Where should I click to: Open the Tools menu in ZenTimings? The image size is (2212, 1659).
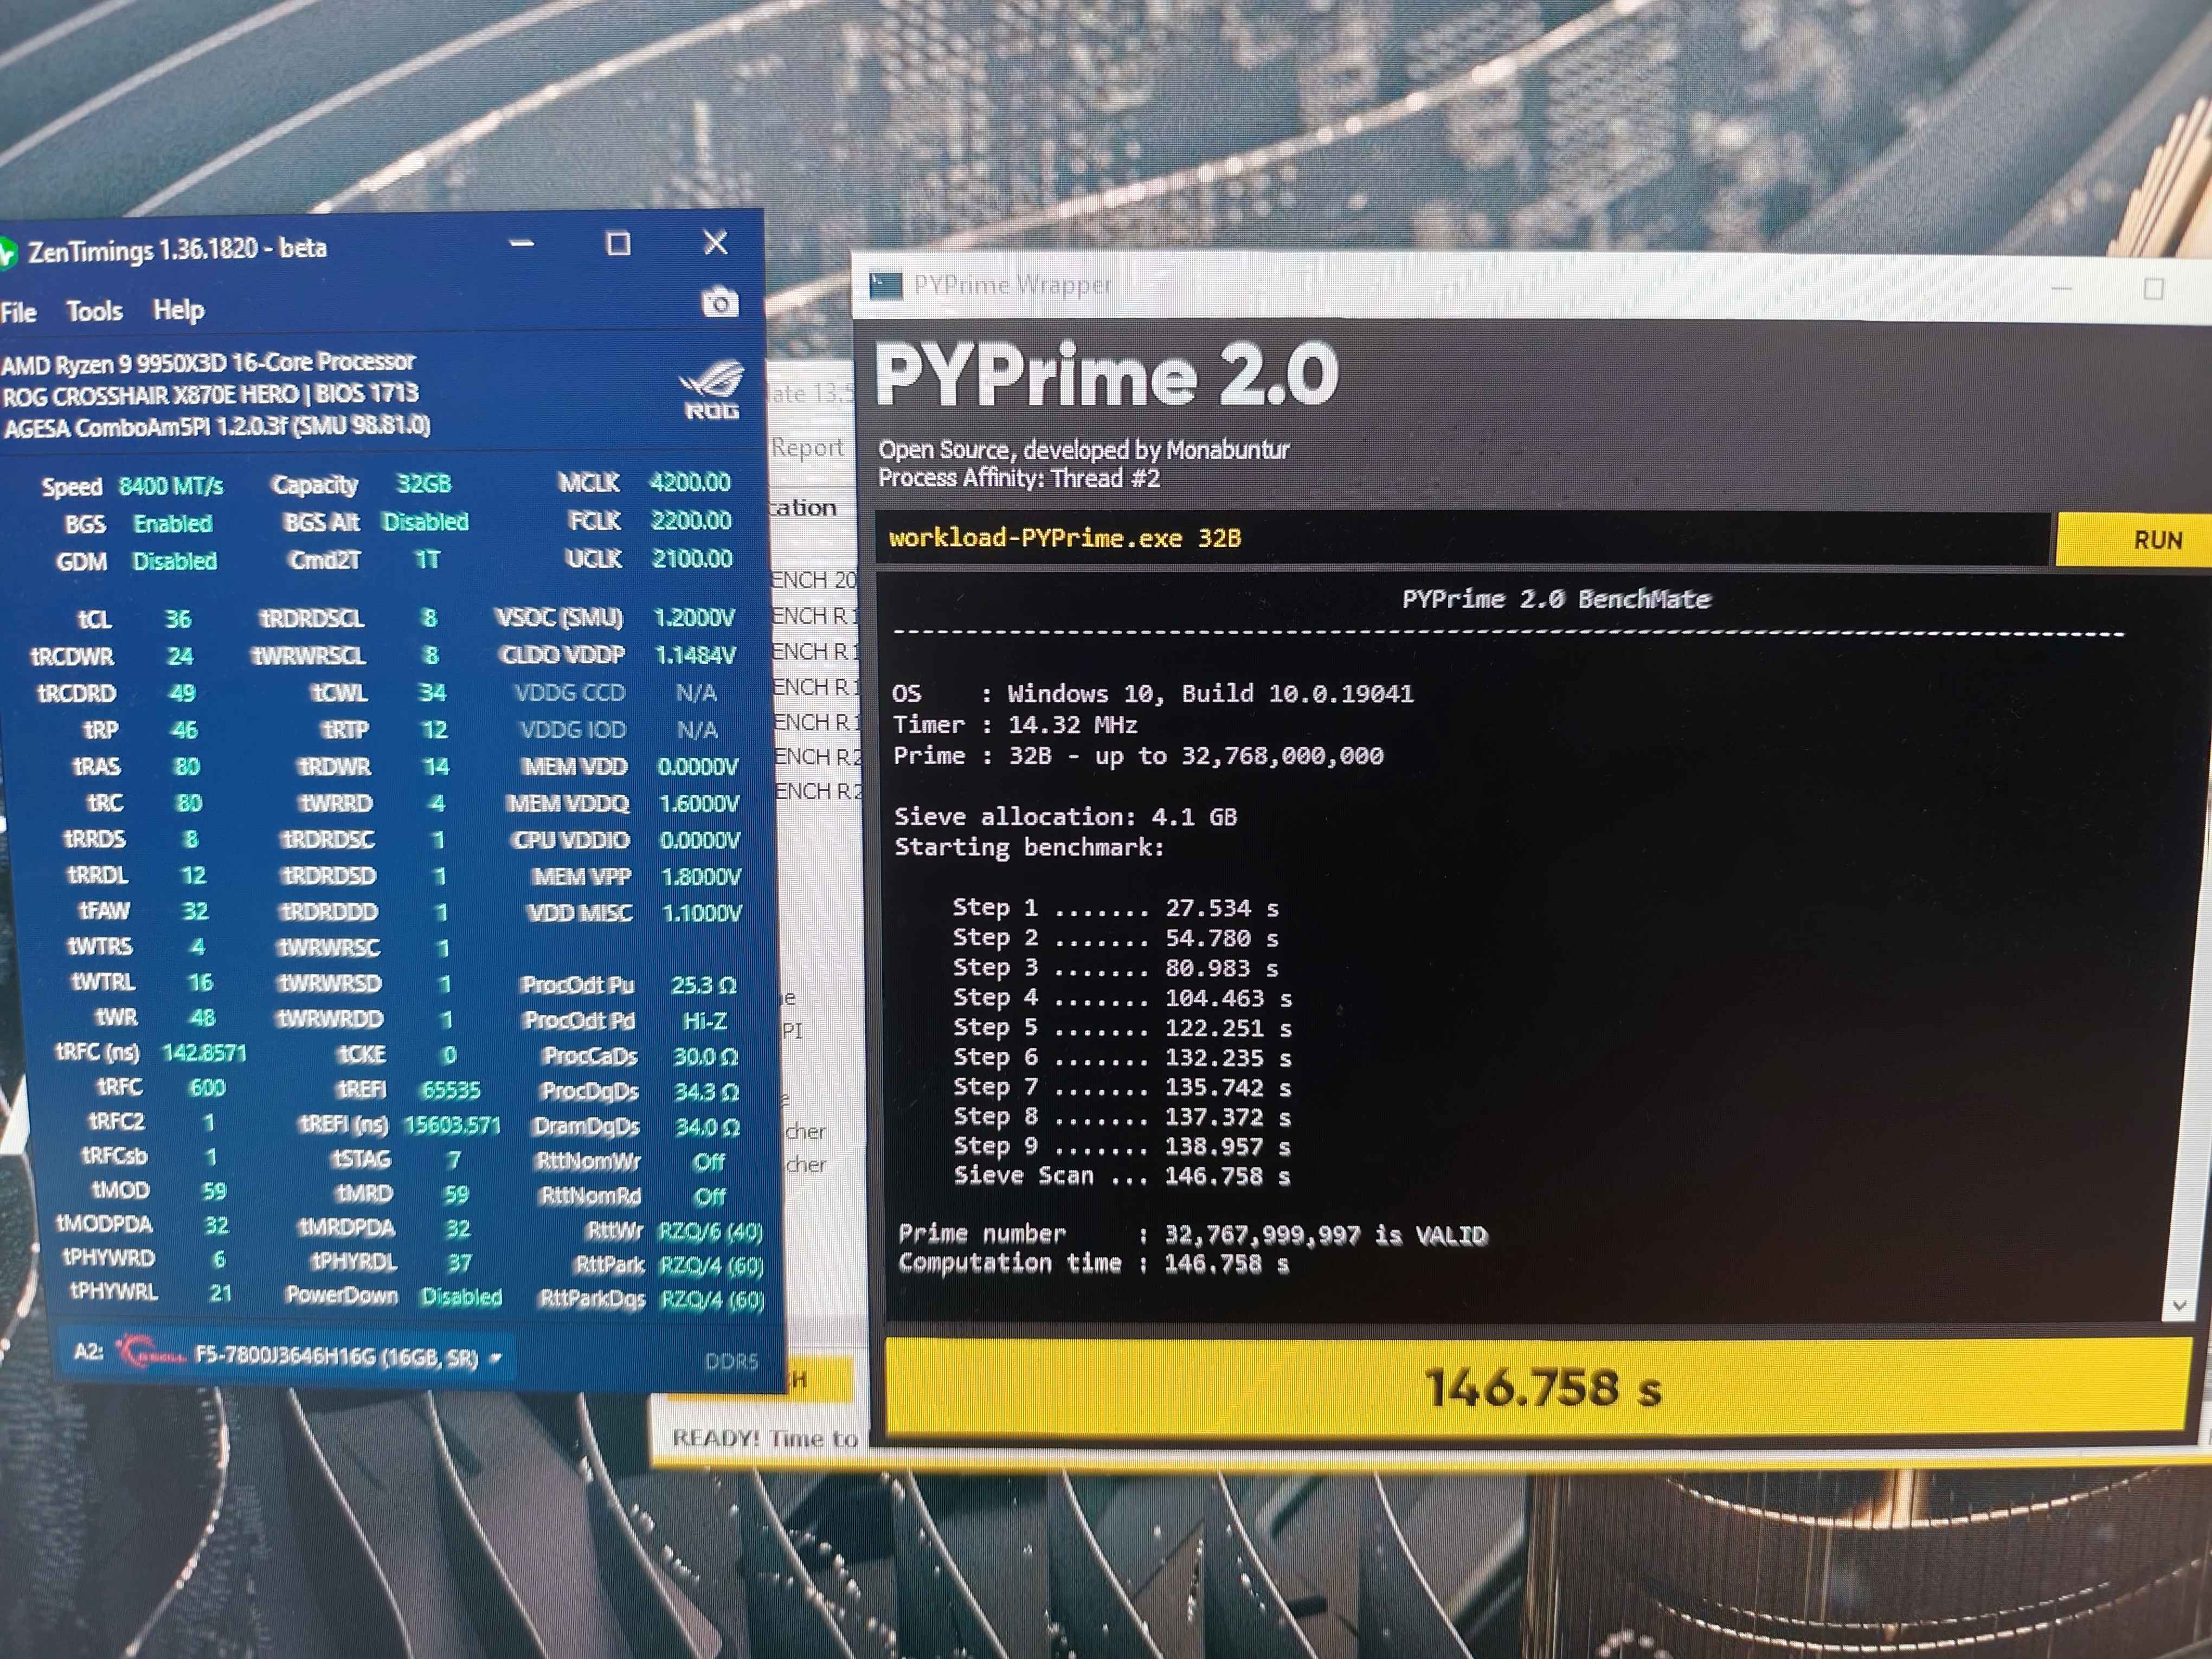pos(94,312)
